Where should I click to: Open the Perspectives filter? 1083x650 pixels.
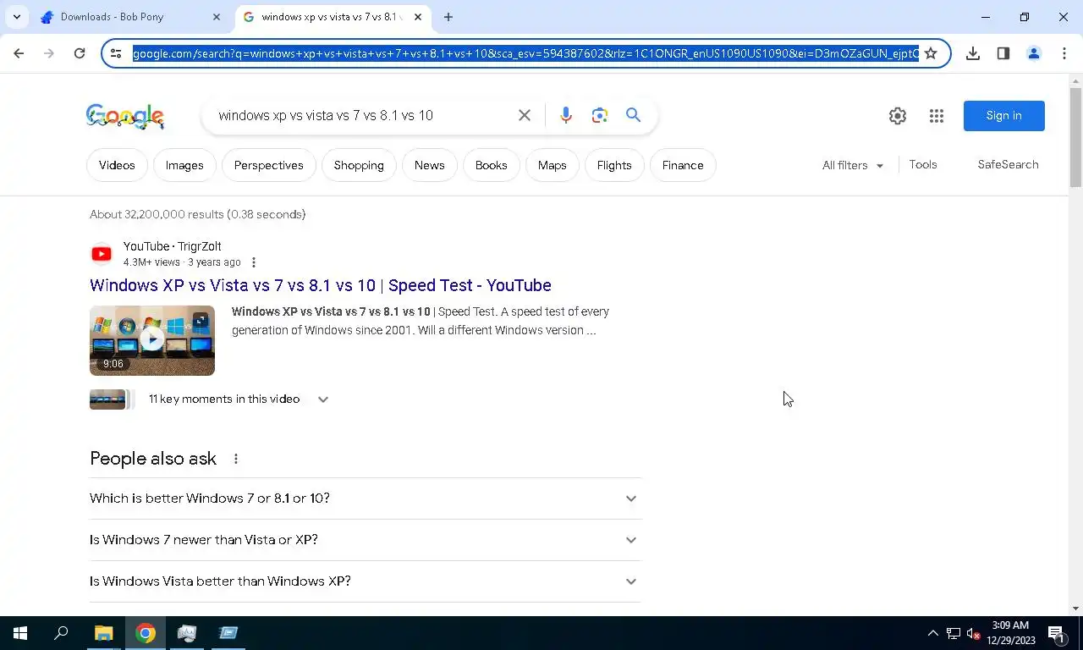point(269,165)
